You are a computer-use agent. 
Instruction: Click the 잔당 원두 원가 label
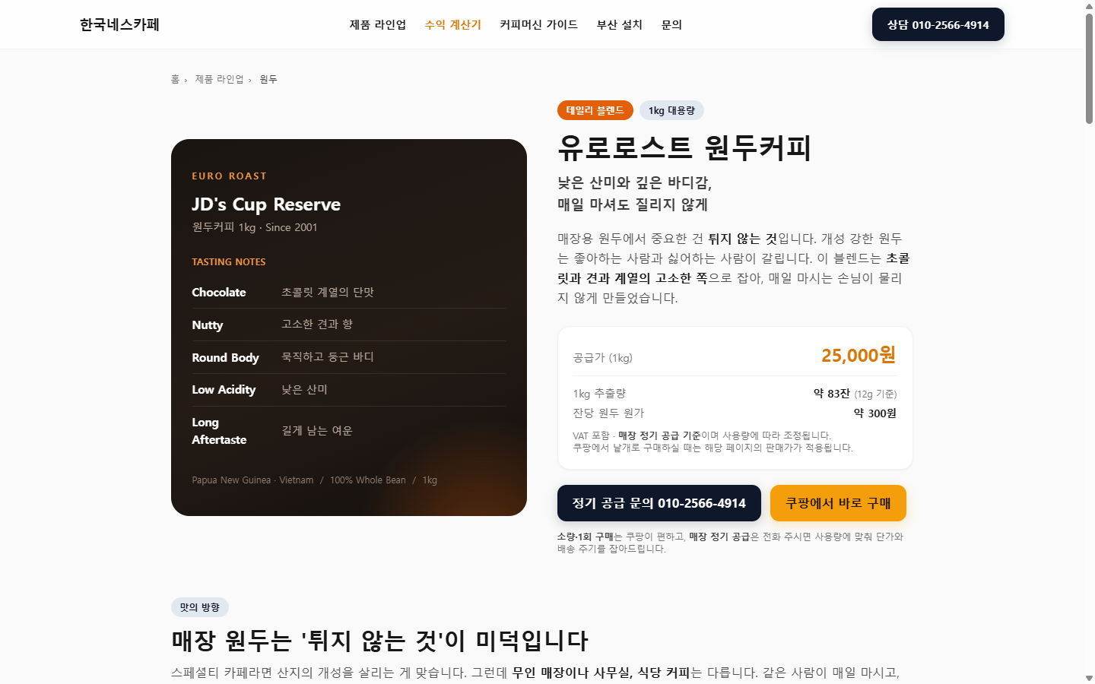click(x=608, y=413)
